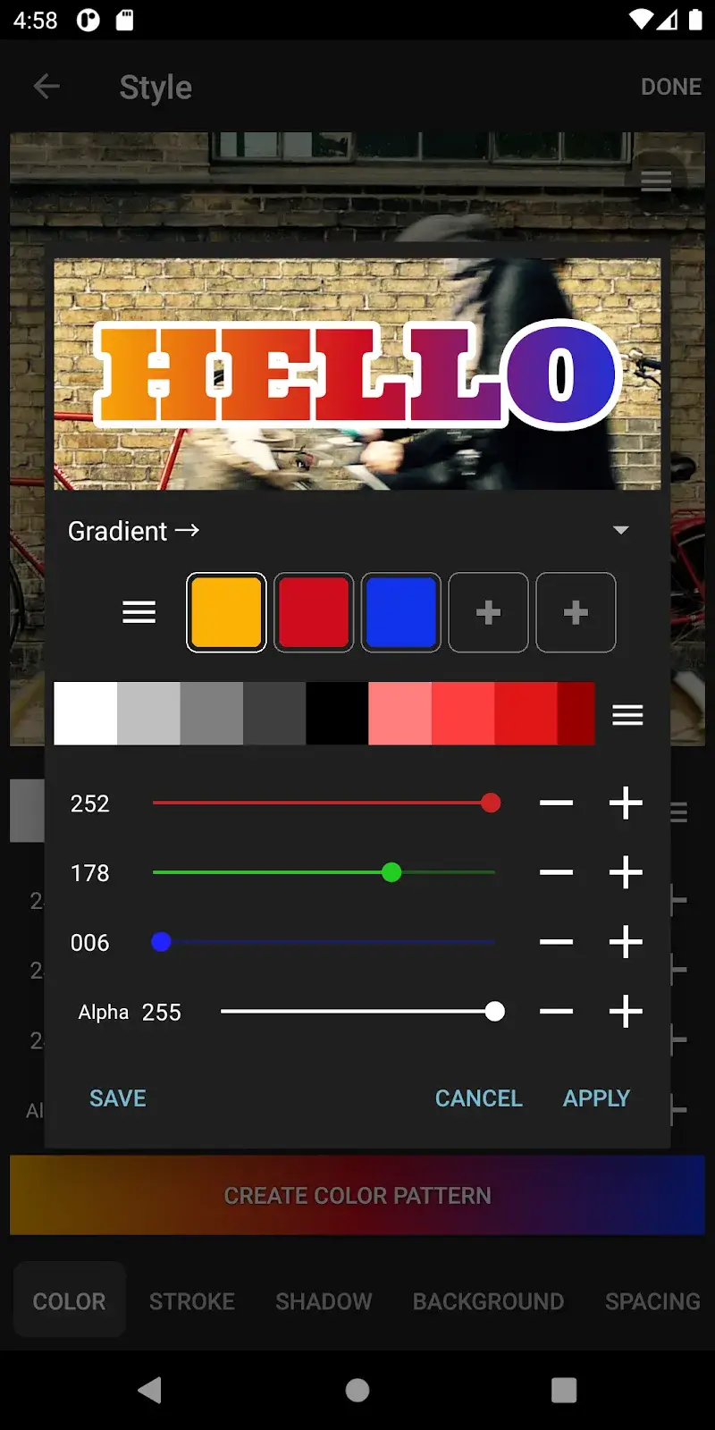This screenshot has width=715, height=1430.
Task: Tap the back arrow in Style header
Action: [46, 87]
